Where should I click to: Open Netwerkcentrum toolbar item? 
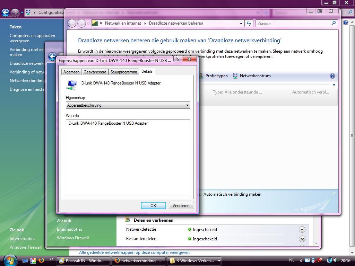pos(252,76)
